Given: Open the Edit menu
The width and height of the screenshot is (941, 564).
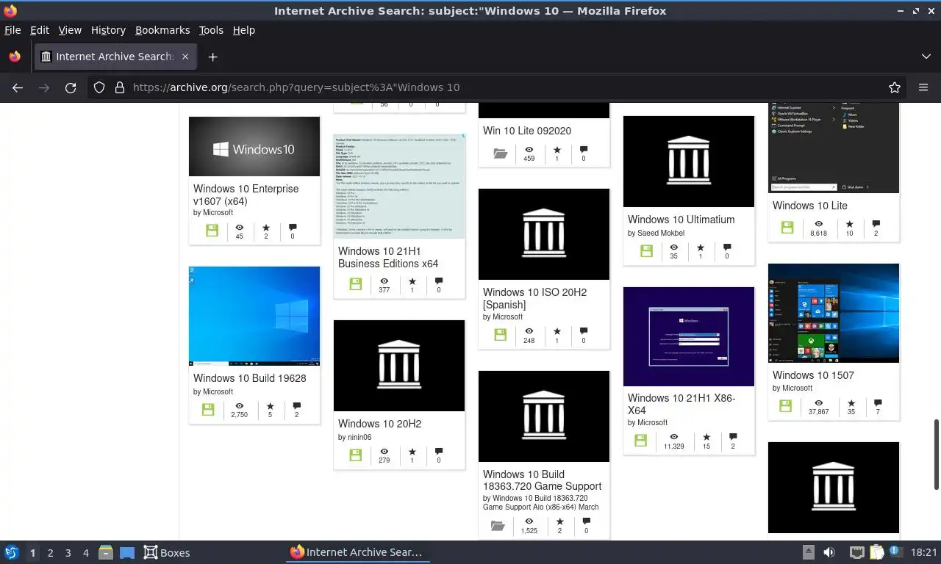Looking at the screenshot, I should [40, 30].
